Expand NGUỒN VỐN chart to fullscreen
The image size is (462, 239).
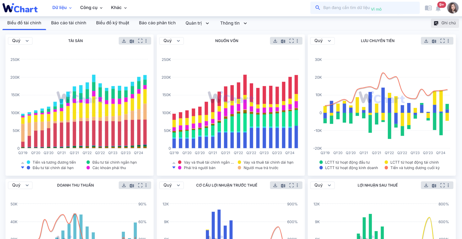point(292,41)
